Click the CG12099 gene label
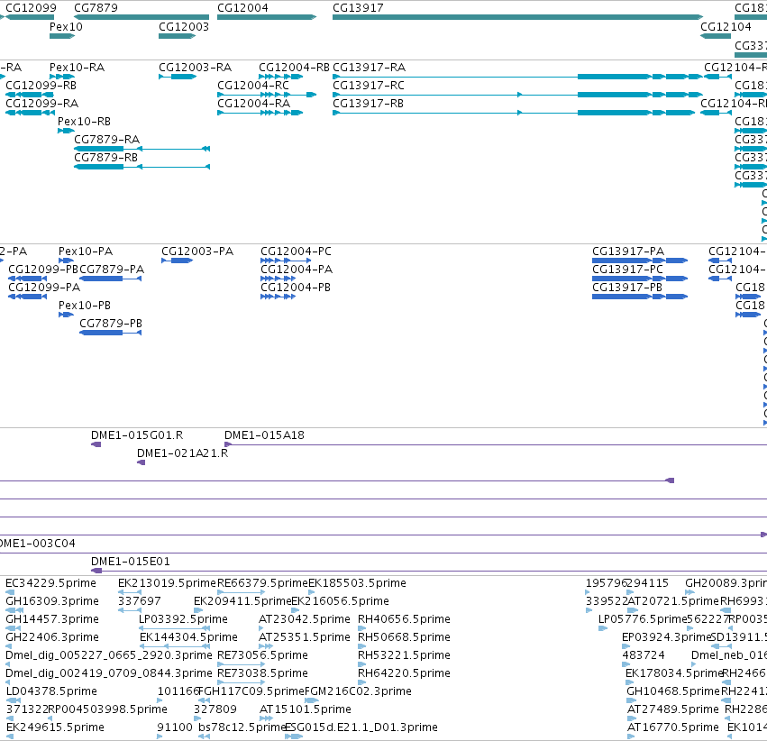Image resolution: width=767 pixels, height=741 pixels. tap(31, 8)
